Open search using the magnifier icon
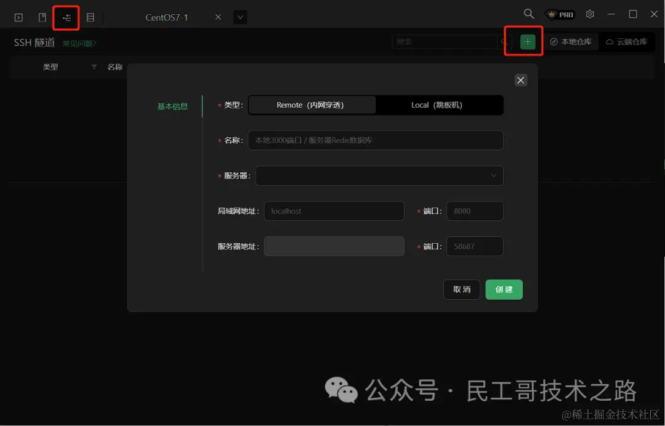Viewport: 665px width, 426px height. pos(528,14)
